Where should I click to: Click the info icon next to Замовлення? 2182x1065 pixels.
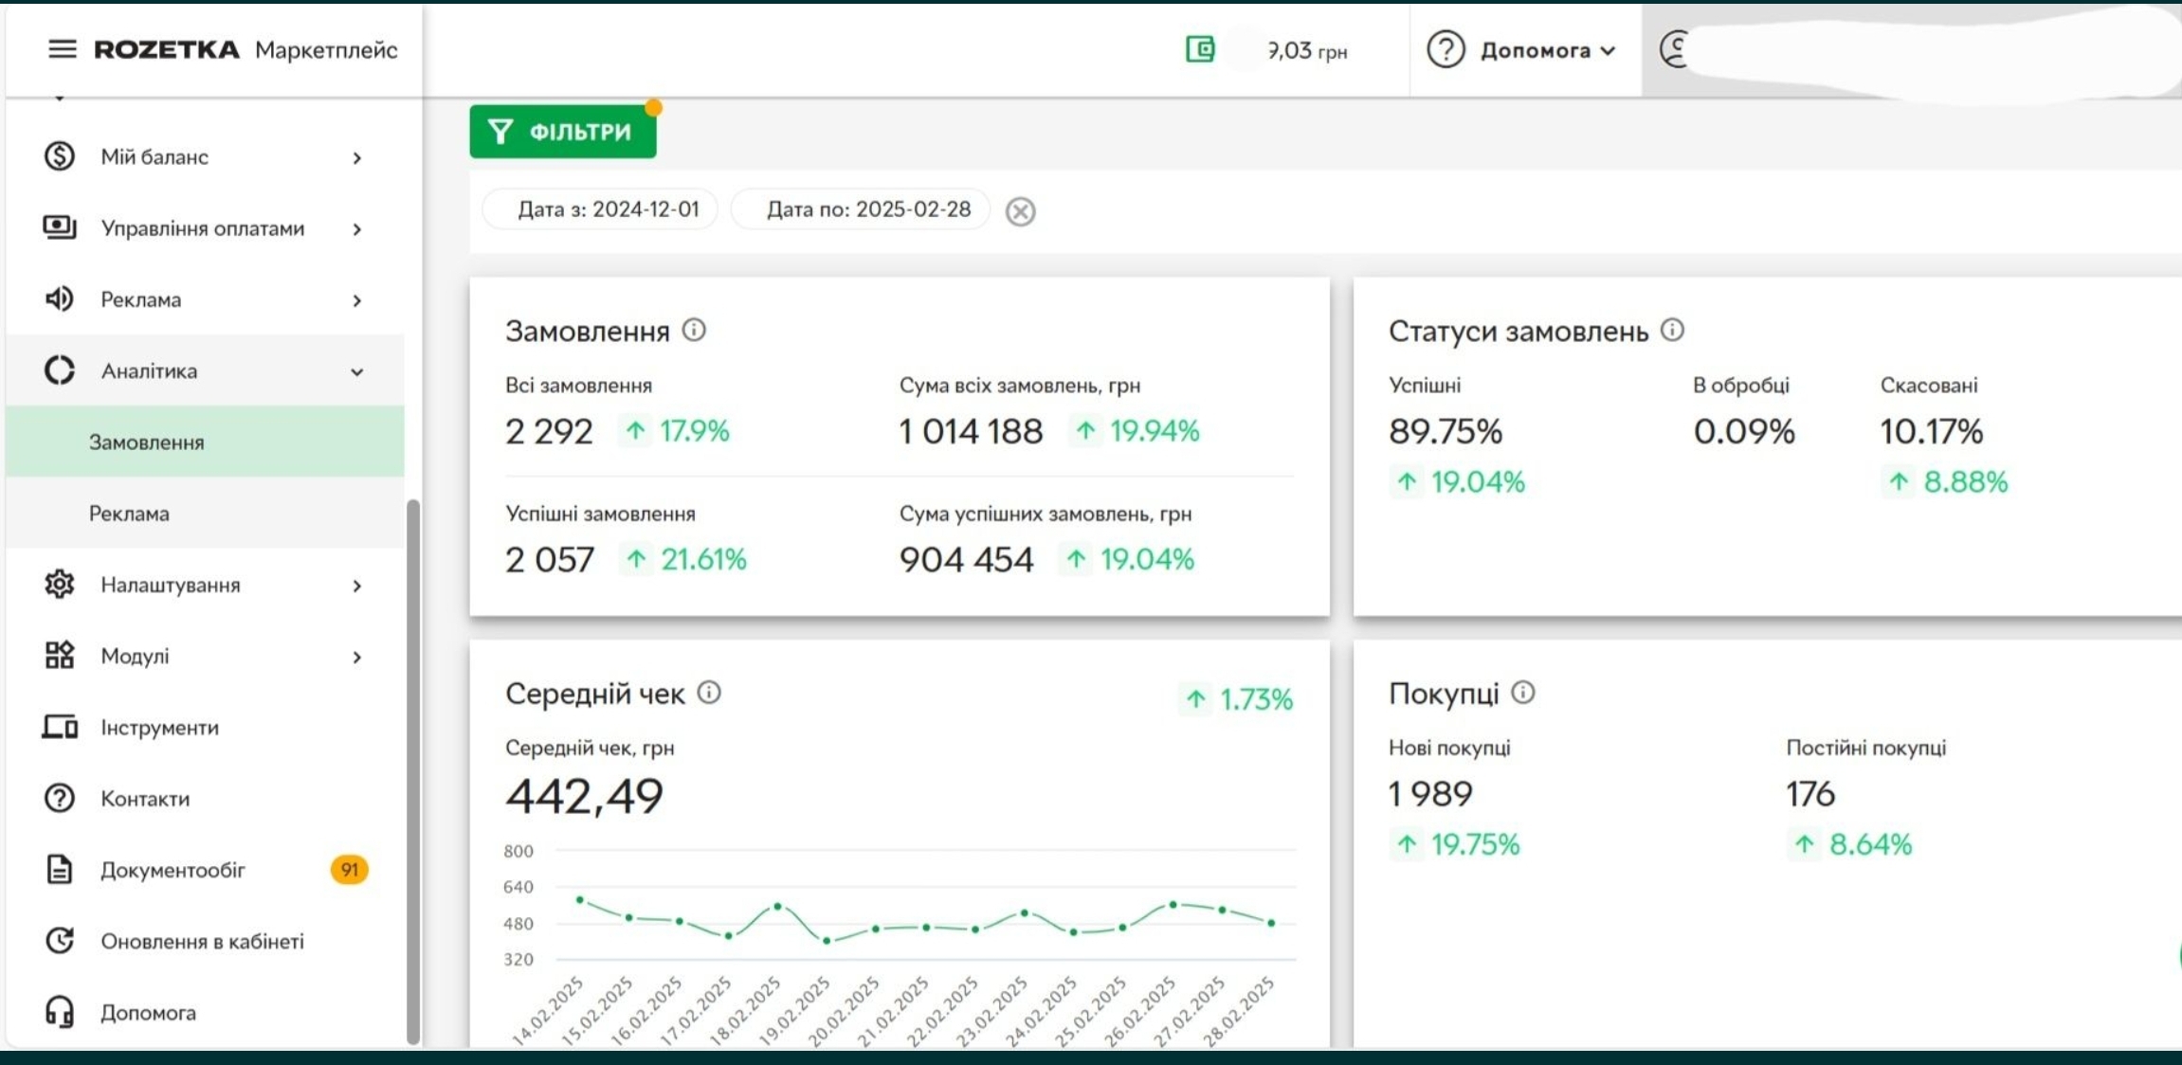click(x=694, y=330)
